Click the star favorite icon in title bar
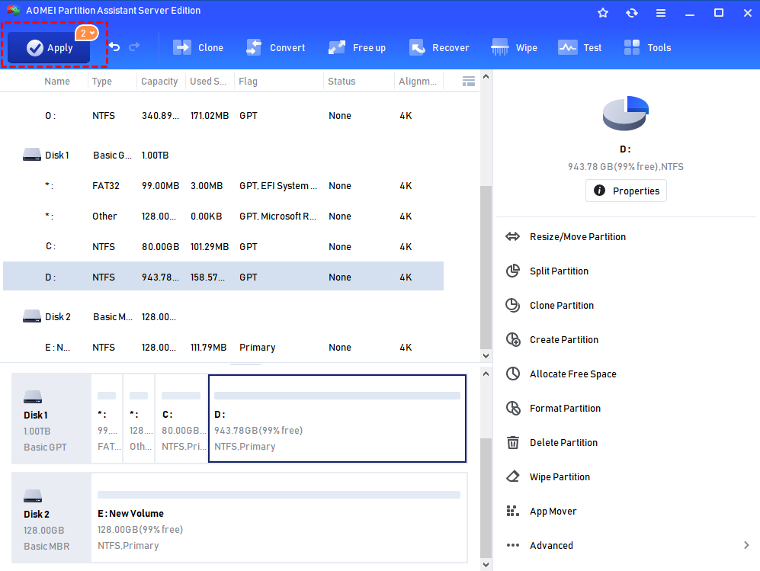Screen dimensions: 760x571 coord(602,13)
